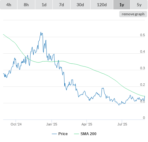Click the Jan '25 axis label
This screenshot has height=142, width=148.
(52, 124)
